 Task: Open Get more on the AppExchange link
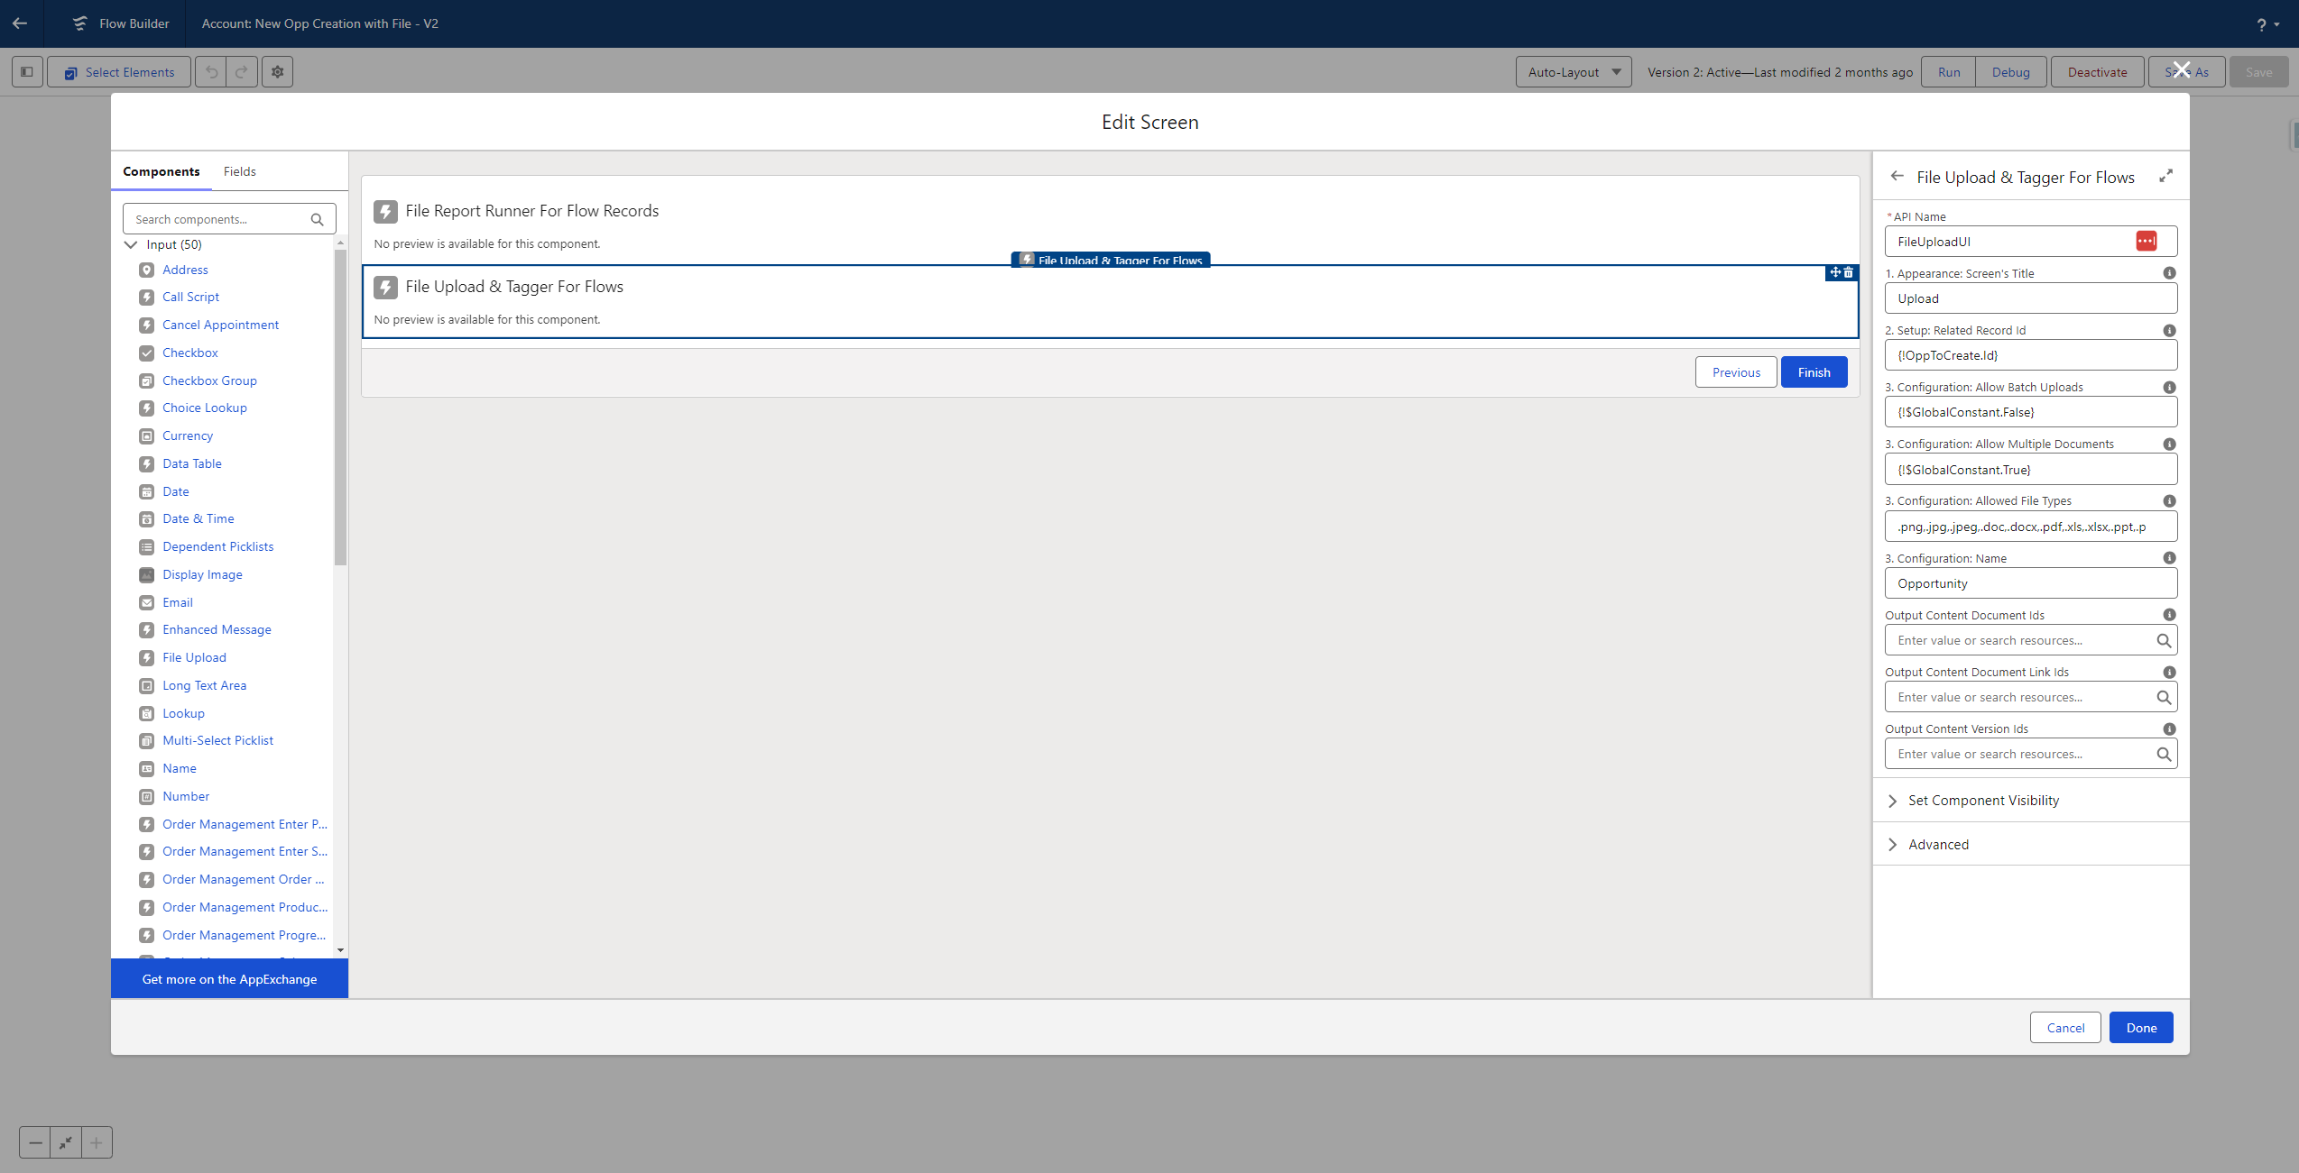229,979
